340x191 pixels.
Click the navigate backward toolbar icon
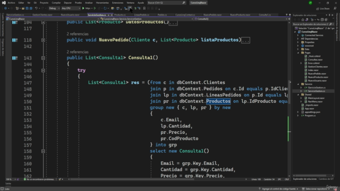click(x=5, y=8)
